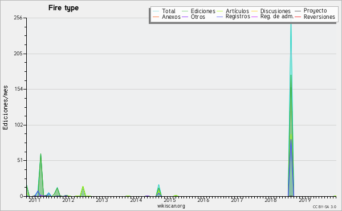Click the 2012 x-axis year label
This screenshot has width=342, height=211.
[68, 200]
